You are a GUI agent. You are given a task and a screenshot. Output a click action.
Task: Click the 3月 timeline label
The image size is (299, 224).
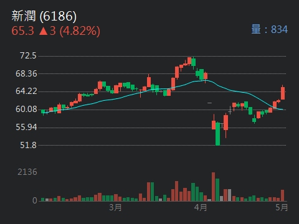(x=115, y=207)
